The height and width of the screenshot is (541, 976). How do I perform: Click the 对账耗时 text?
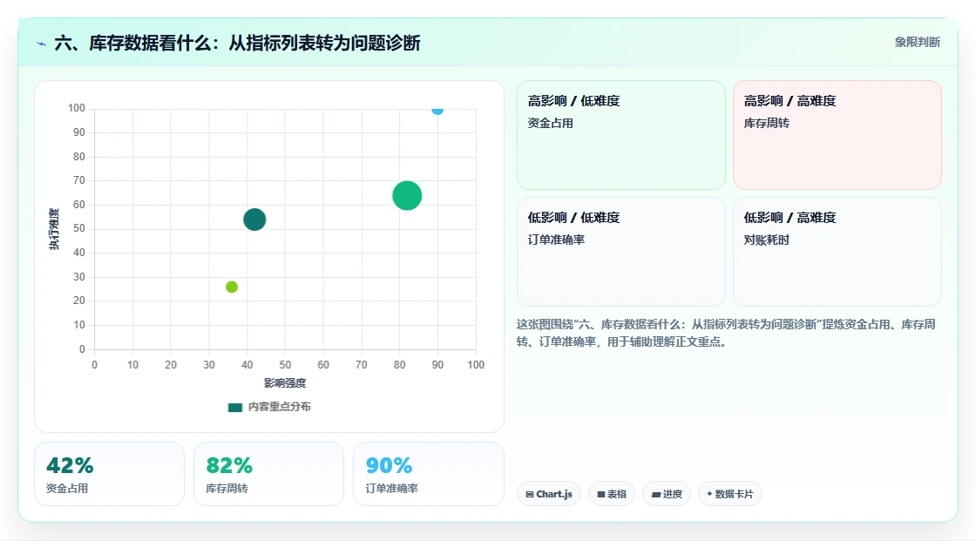[x=766, y=240]
